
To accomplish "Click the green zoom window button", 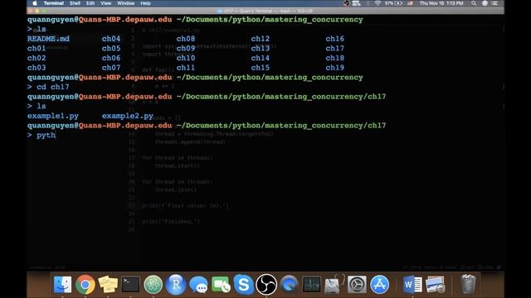I will click(44, 11).
